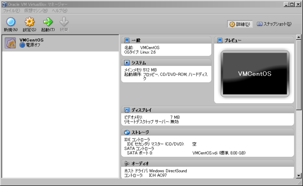Click the 'メインメモリ: 512 MB' line
Viewport: 303px width, 186px height.
point(141,70)
